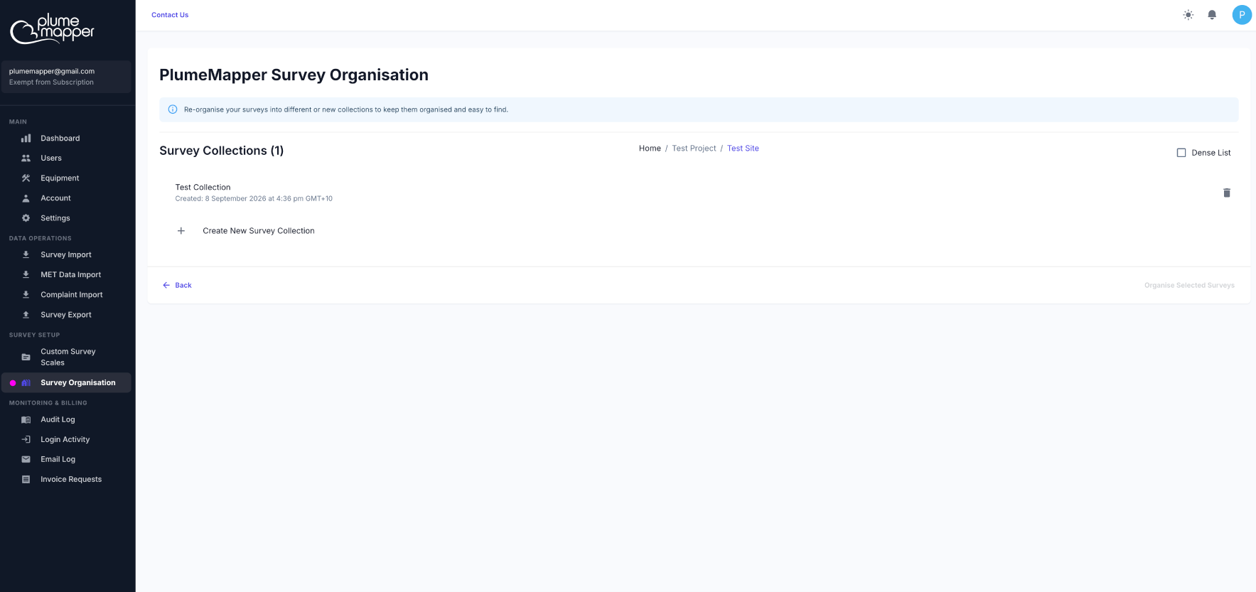Click the PlumeMapper logo
The height and width of the screenshot is (592, 1256).
[52, 29]
